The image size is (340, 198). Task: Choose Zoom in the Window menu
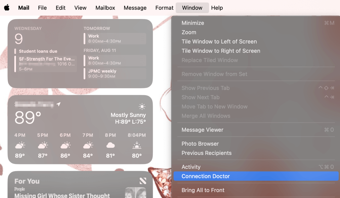(x=256, y=32)
